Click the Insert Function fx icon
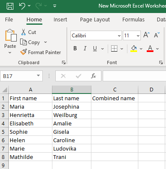Screen dimensions: 166x169 93,76
